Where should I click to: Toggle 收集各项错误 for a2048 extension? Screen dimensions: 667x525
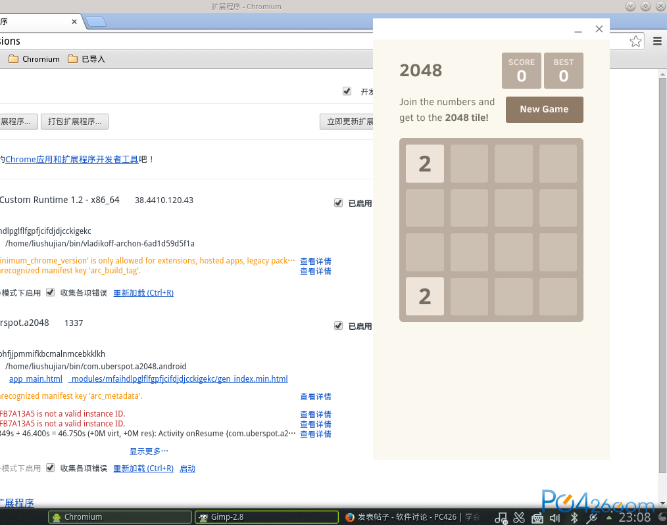click(x=50, y=468)
